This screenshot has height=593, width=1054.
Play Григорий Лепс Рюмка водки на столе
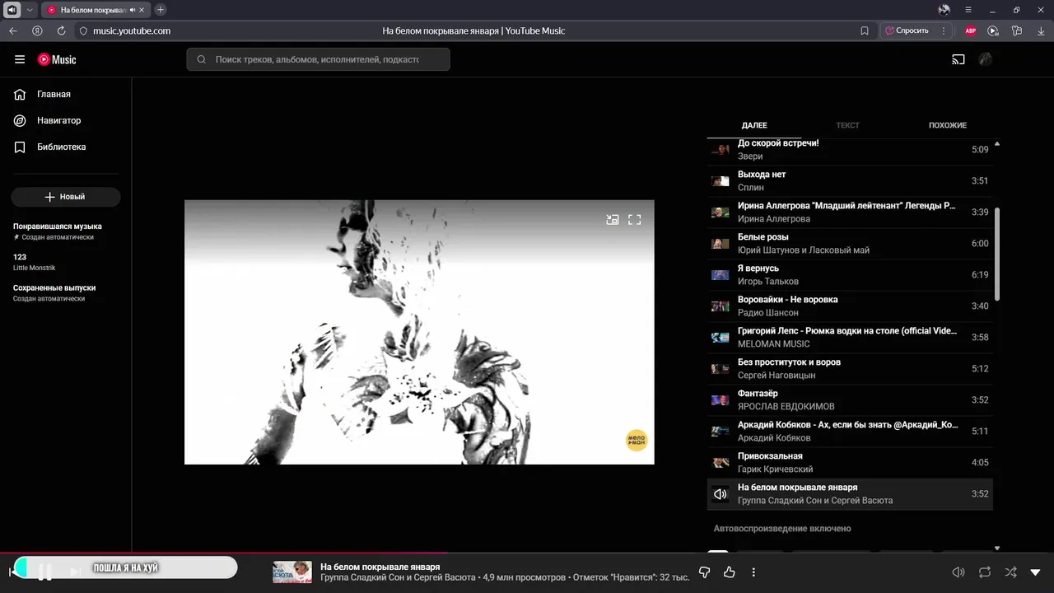pyautogui.click(x=850, y=337)
